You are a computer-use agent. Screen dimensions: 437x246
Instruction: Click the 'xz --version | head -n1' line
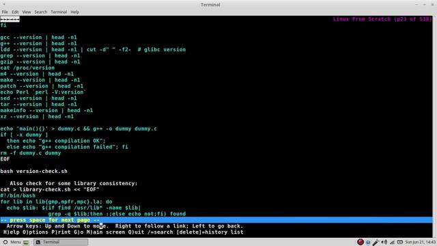pos(37,117)
